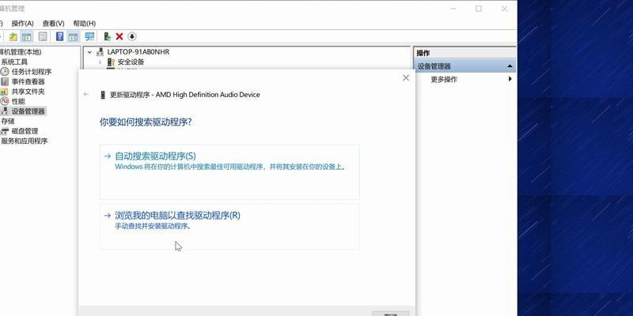
Task: Click the update device driver toolbar icon
Action: click(107, 36)
